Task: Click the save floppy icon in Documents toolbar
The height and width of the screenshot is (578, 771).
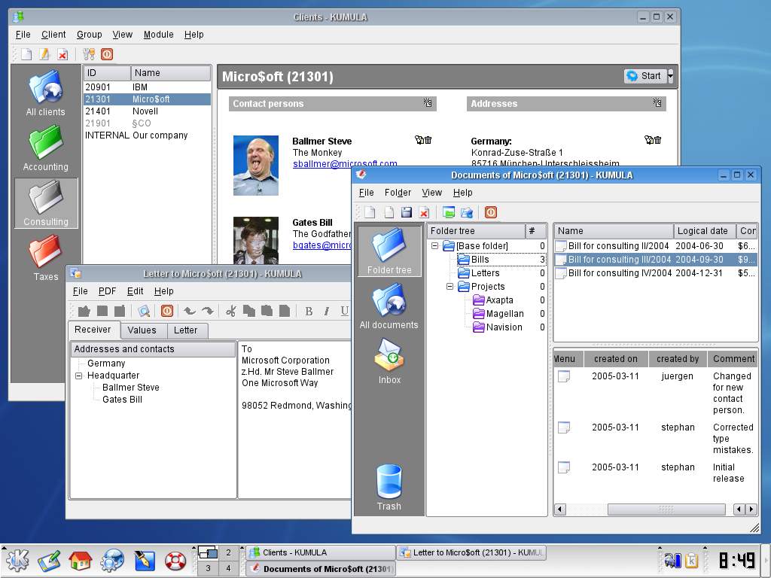Action: [406, 212]
